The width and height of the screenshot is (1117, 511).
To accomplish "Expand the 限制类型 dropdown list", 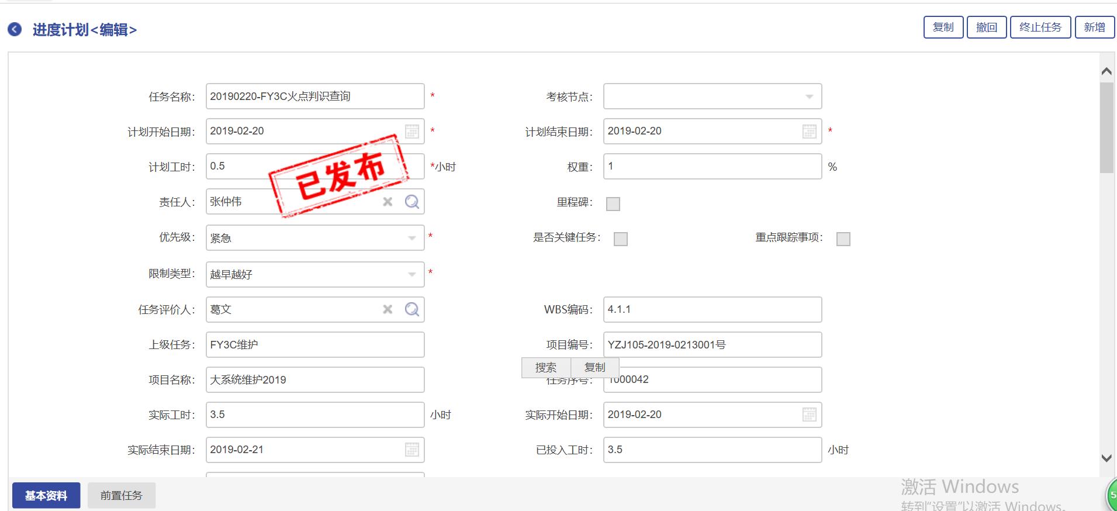I will 412,274.
